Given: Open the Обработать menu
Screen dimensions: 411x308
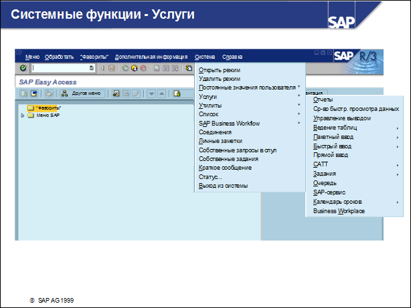Looking at the screenshot, I should point(59,57).
